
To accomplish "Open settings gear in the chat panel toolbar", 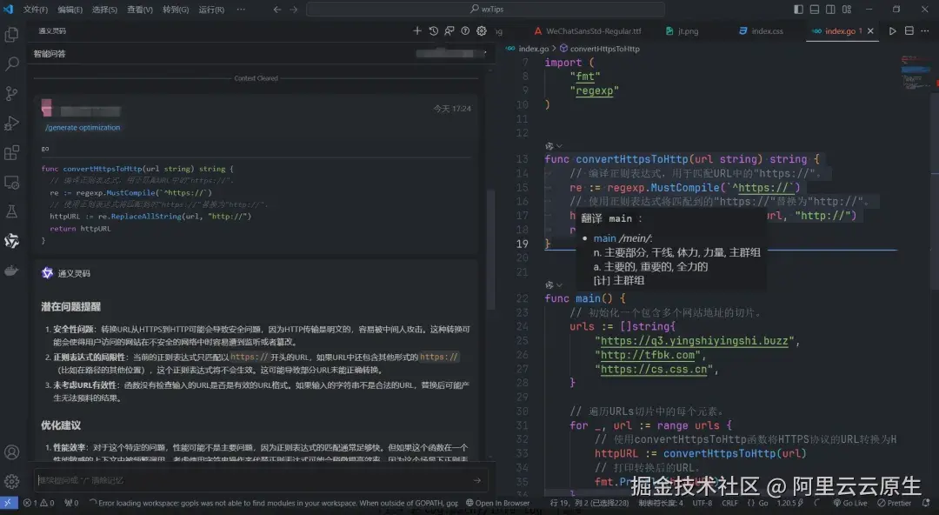I will [x=481, y=30].
